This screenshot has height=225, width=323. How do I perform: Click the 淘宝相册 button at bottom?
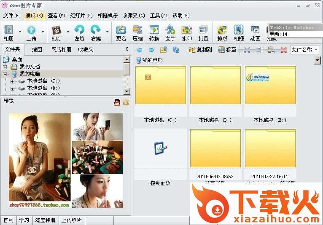(45, 220)
